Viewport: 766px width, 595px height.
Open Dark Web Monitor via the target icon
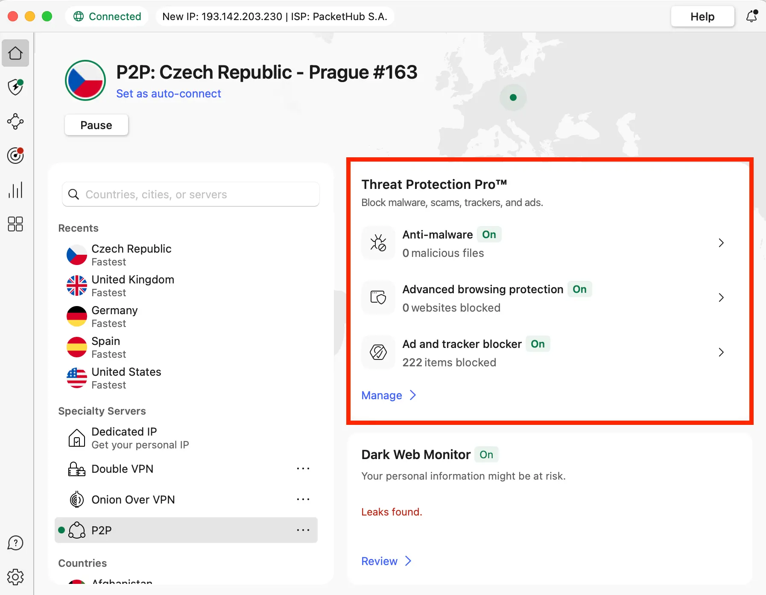(x=15, y=156)
